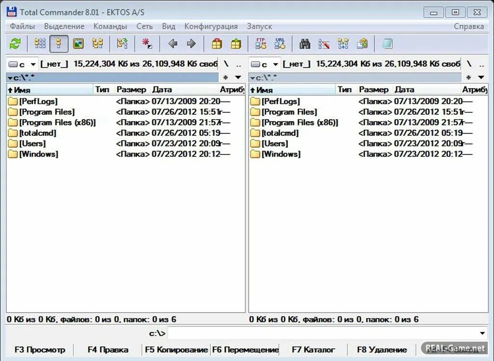Go back with left arrow icon
Screen dimensions: 494x361
[173, 43]
